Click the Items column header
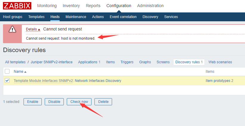Viewport: 245px width, 126px height. click(x=210, y=72)
